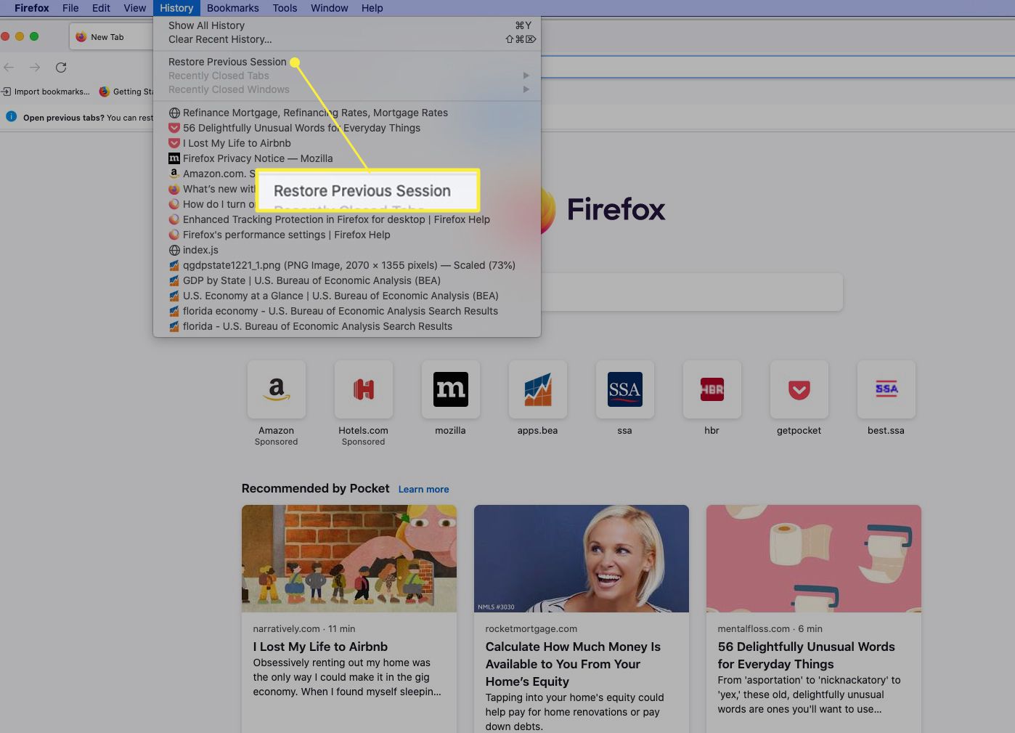Click the Pocket icon beside 56 Delightfully Unusual Words
Viewport: 1015px width, 733px height.
tap(174, 128)
